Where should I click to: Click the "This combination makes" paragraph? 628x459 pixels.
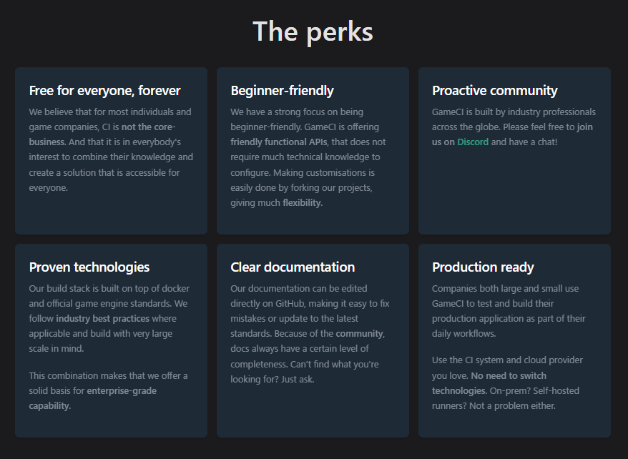point(108,376)
